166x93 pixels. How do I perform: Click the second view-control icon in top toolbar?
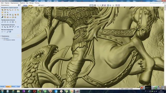pyautogui.click(x=93, y=5)
